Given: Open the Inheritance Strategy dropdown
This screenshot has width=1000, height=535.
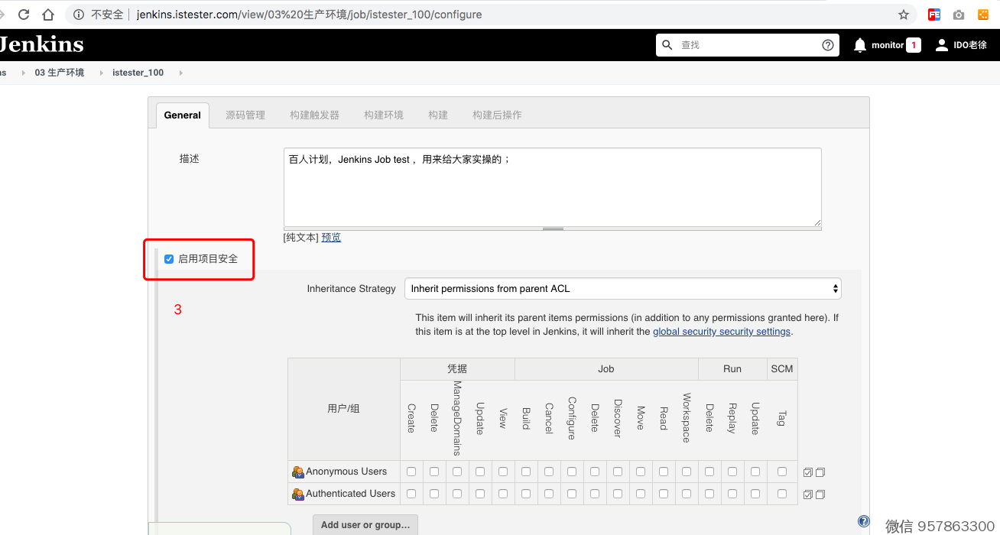Looking at the screenshot, I should click(622, 289).
